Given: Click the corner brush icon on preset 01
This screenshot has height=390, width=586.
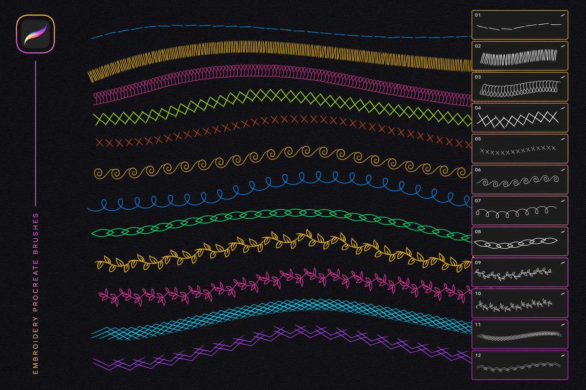Looking at the screenshot, I should [x=562, y=15].
